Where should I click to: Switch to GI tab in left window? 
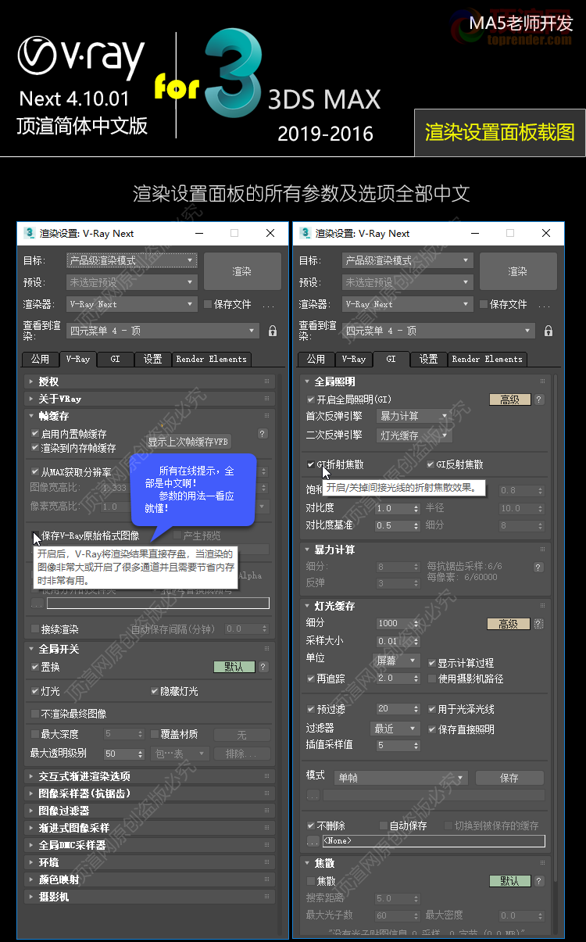tap(115, 359)
